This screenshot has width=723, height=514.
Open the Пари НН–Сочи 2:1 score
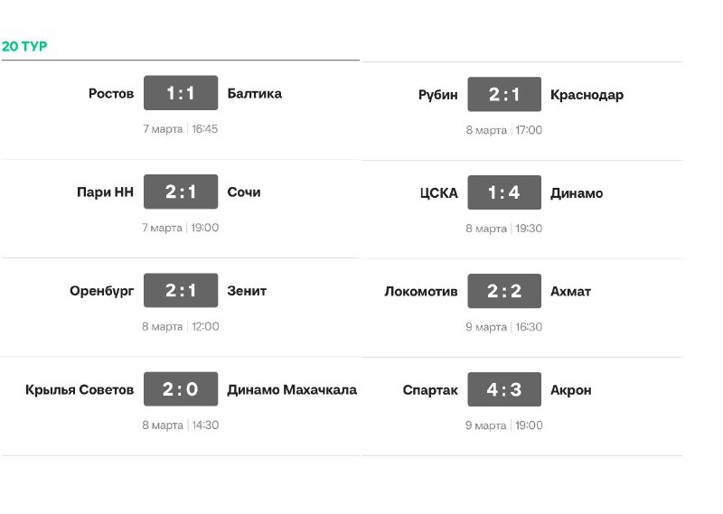tap(181, 192)
